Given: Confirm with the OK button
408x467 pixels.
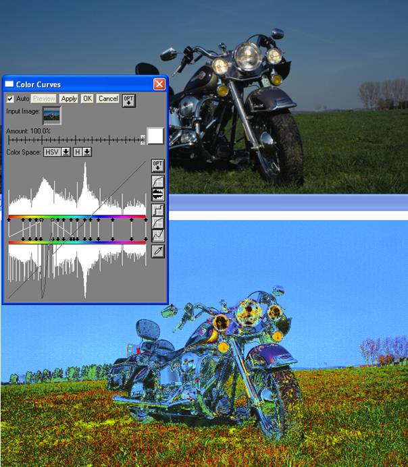Looking at the screenshot, I should coord(87,99).
